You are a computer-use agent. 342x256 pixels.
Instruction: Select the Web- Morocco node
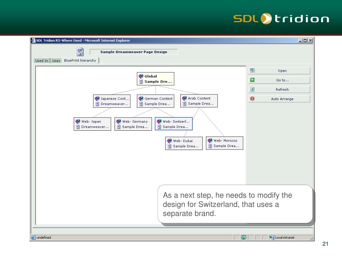pos(224,143)
